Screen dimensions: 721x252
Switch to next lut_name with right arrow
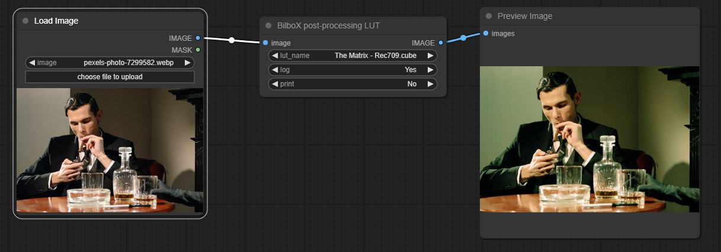coord(431,56)
